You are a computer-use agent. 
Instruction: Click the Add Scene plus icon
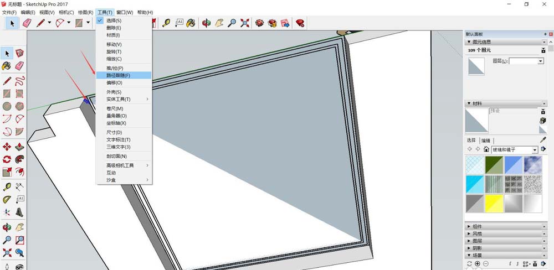point(478,264)
